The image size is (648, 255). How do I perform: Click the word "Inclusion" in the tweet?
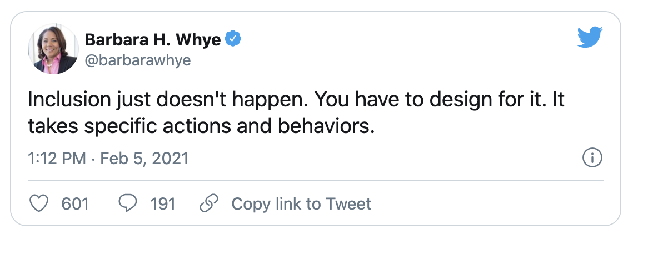69,100
